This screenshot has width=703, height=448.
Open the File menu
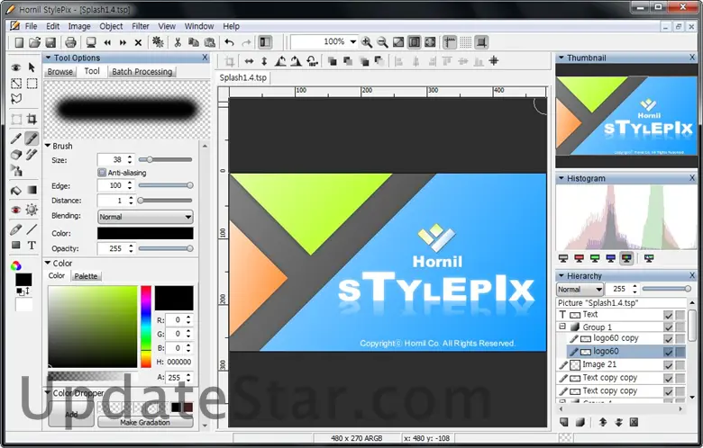pyautogui.click(x=31, y=26)
